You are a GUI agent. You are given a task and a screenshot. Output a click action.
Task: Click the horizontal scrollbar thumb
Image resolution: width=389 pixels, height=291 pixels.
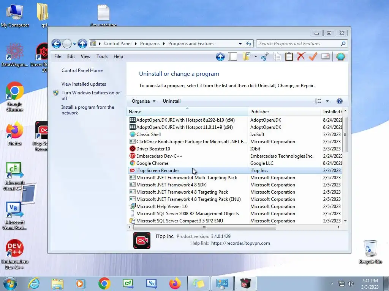[205, 227]
